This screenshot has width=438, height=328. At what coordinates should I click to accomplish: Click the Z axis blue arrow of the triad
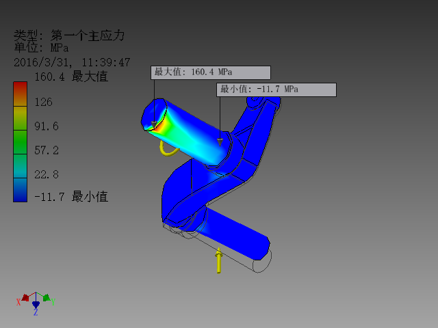36,304
